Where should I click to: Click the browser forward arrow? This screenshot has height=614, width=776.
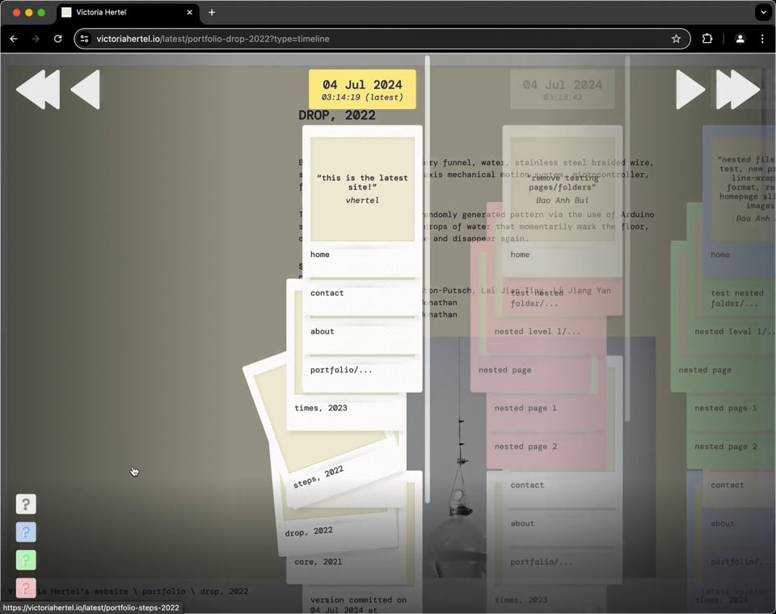[x=35, y=39]
